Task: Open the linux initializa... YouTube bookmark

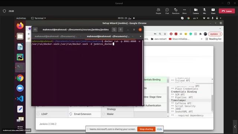Action: point(179,39)
